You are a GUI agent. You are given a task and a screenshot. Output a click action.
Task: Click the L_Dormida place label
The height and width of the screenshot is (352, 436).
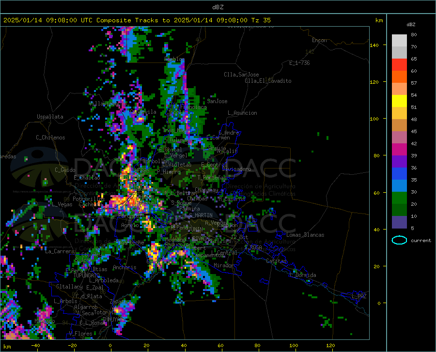pos(303,275)
